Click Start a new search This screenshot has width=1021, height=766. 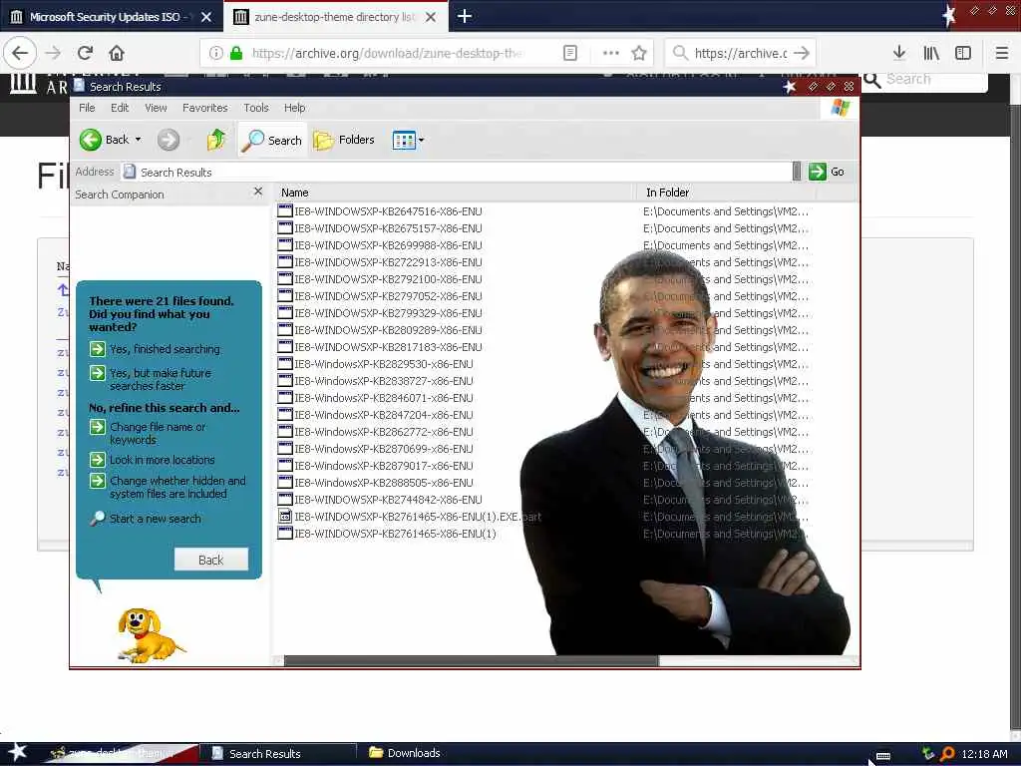[x=146, y=519]
